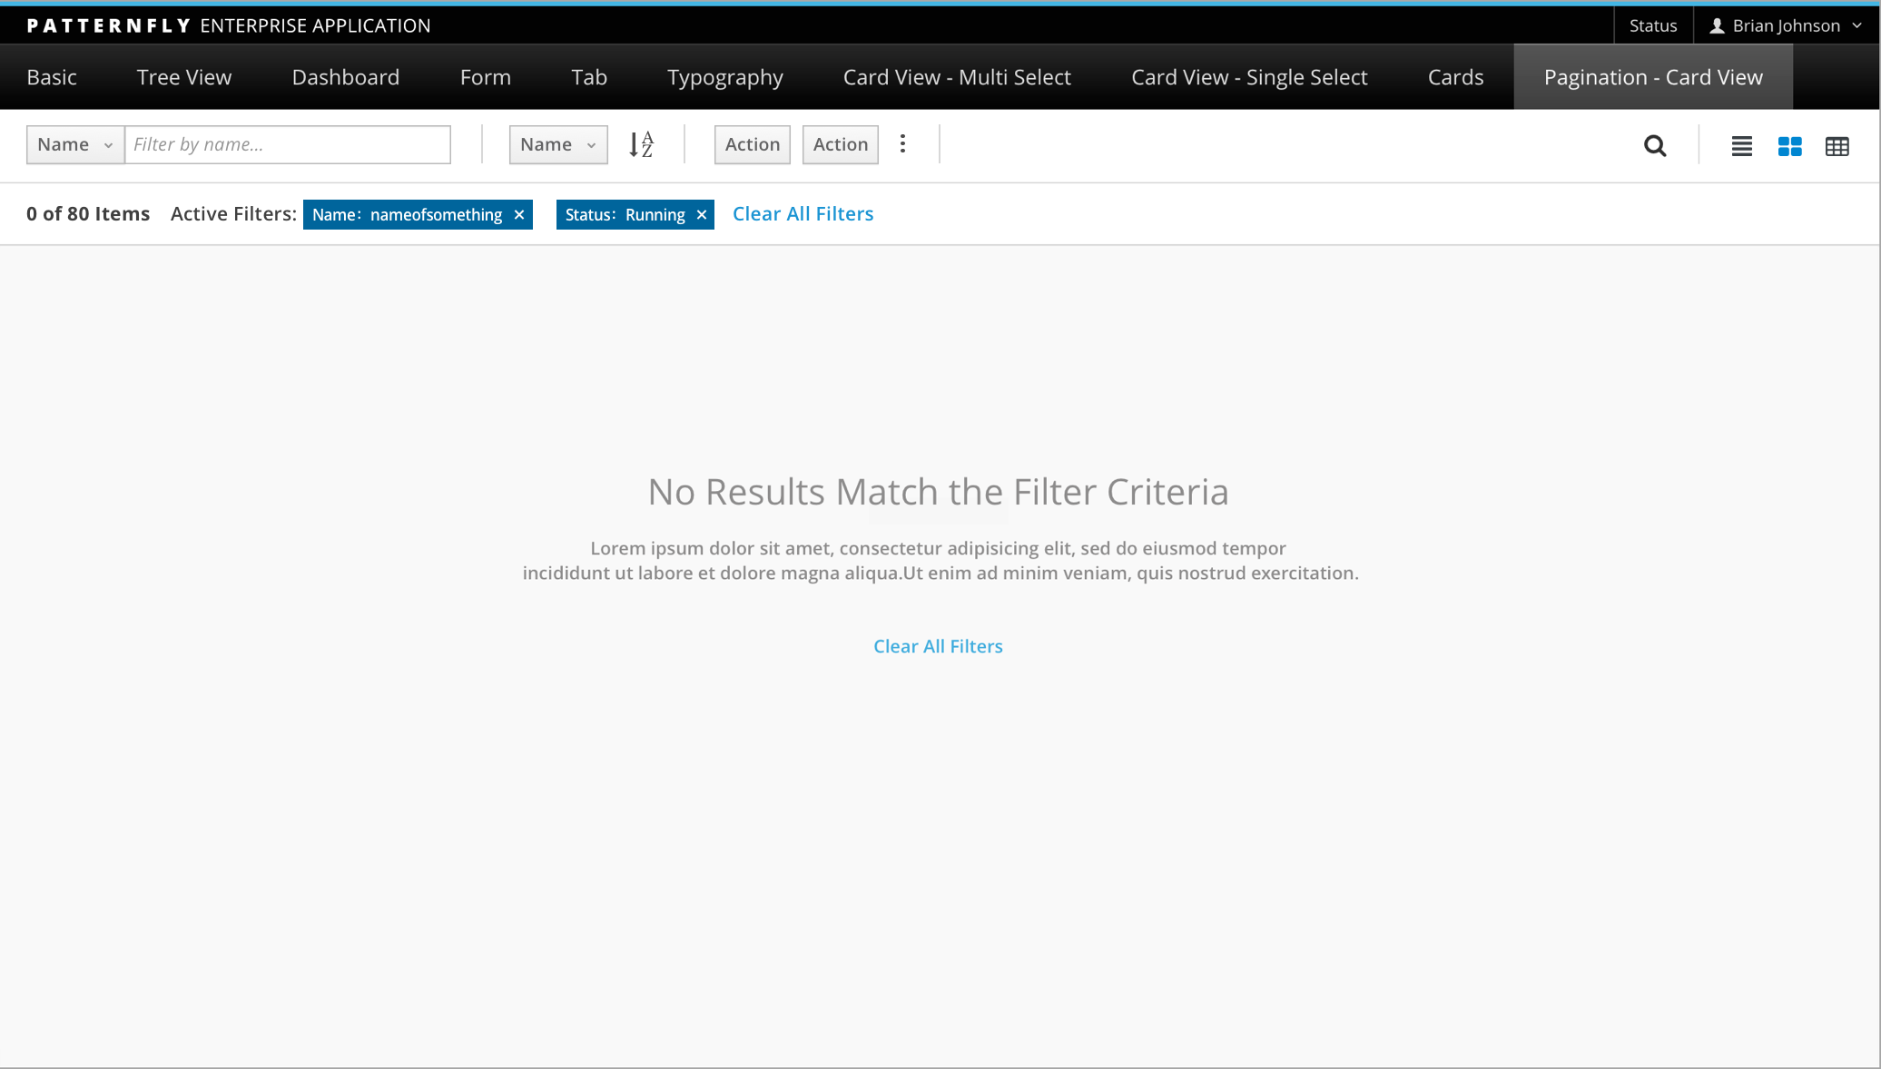The height and width of the screenshot is (1069, 1881).
Task: Switch to large card view
Action: pyautogui.click(x=1789, y=144)
